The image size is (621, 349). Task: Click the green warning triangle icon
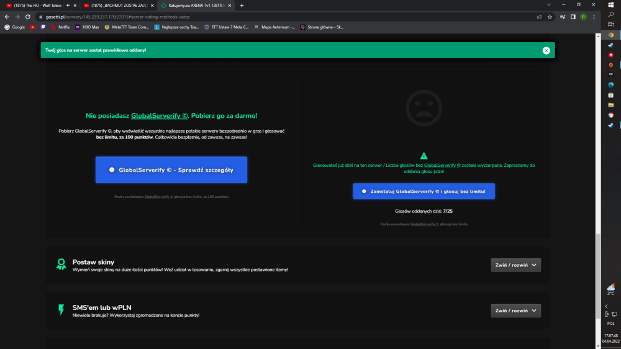[424, 156]
